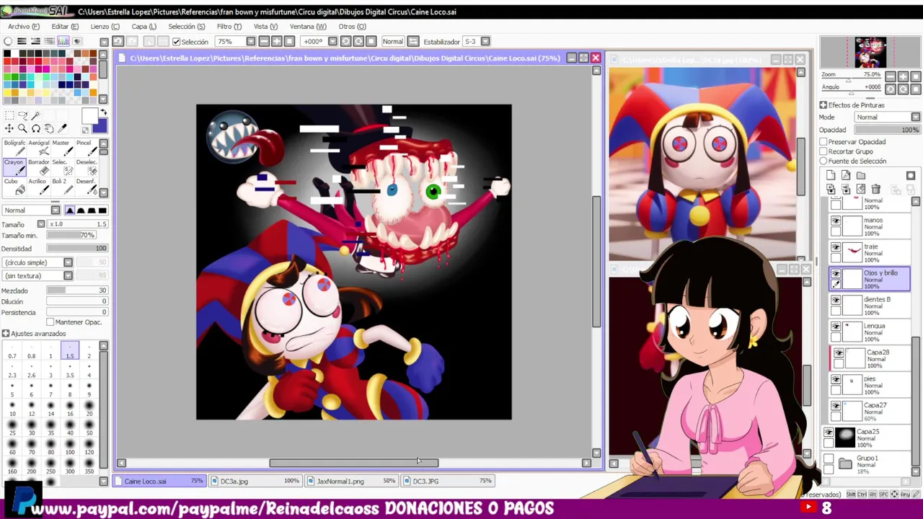Select the Deselec. selection eraser tool
Viewport: 923px width, 519px height.
[85, 167]
